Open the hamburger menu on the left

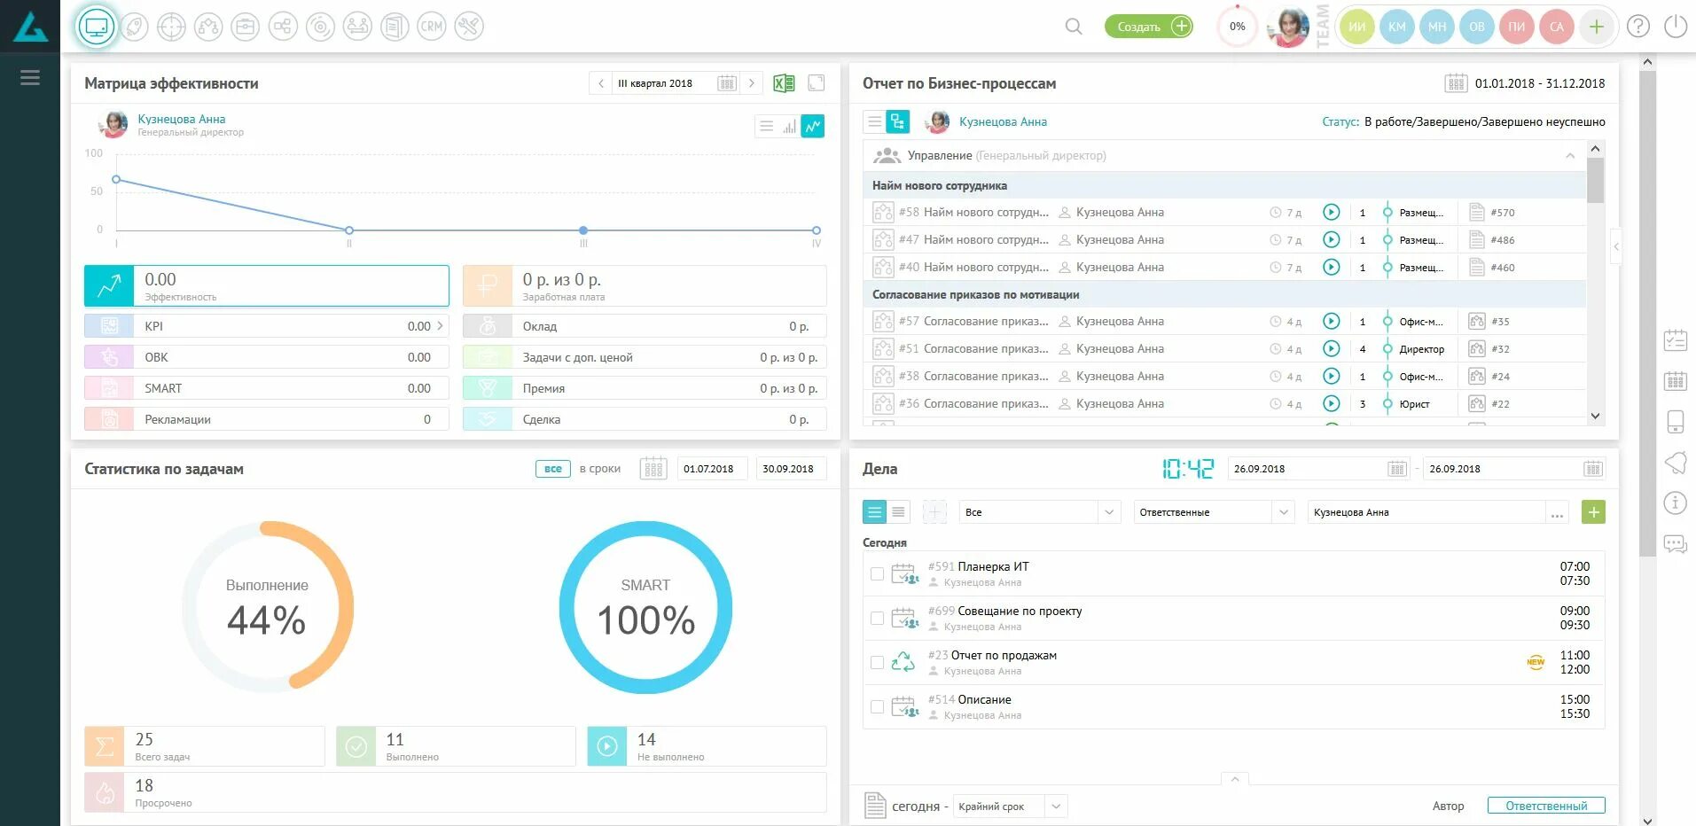(x=30, y=77)
